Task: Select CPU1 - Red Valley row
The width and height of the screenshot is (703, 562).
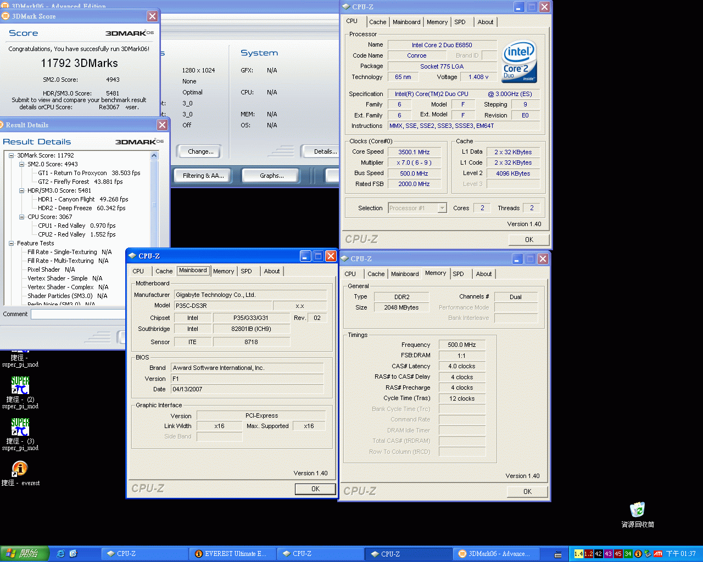Action: pos(77,226)
